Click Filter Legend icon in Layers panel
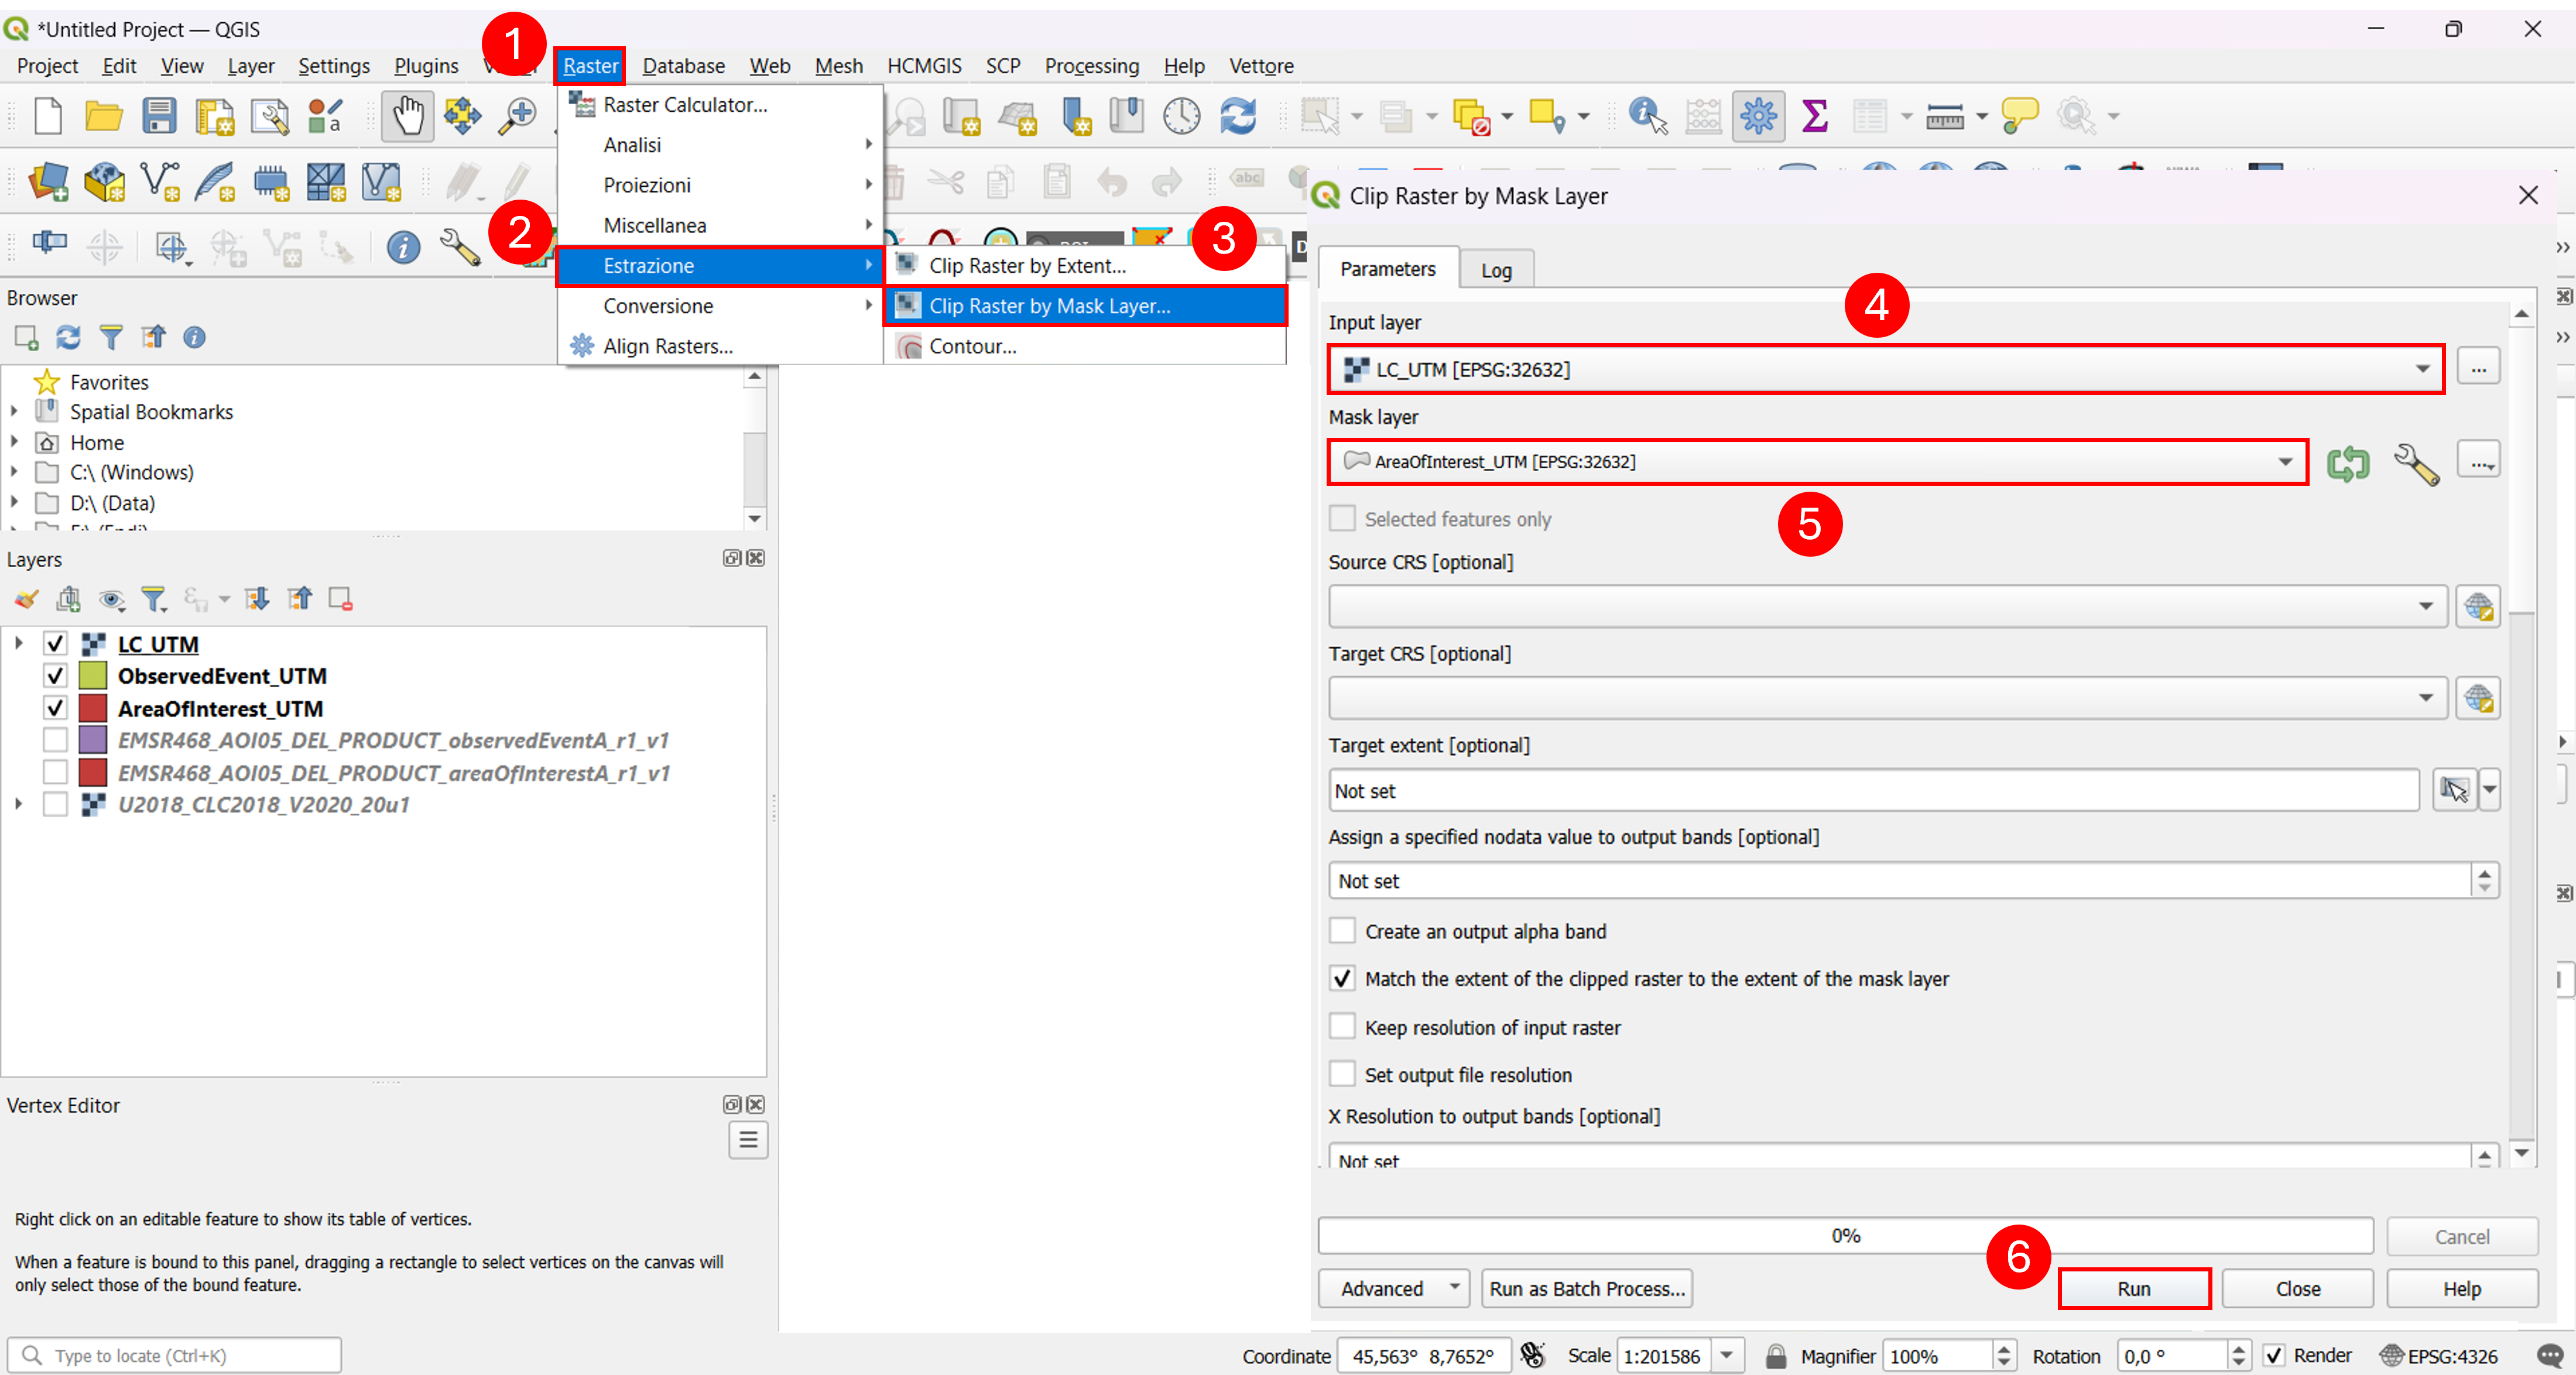2576x1375 pixels. (154, 599)
